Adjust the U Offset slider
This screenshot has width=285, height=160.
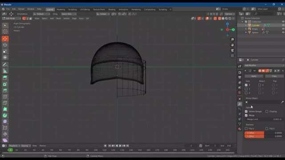pos(264,133)
